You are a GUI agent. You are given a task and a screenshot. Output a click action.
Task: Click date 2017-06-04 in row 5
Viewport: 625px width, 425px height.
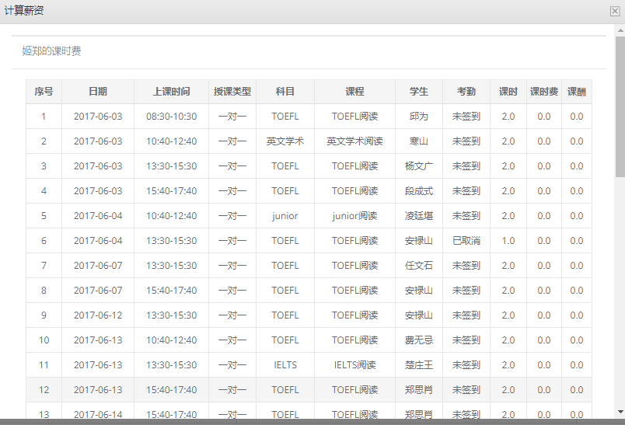click(x=98, y=216)
